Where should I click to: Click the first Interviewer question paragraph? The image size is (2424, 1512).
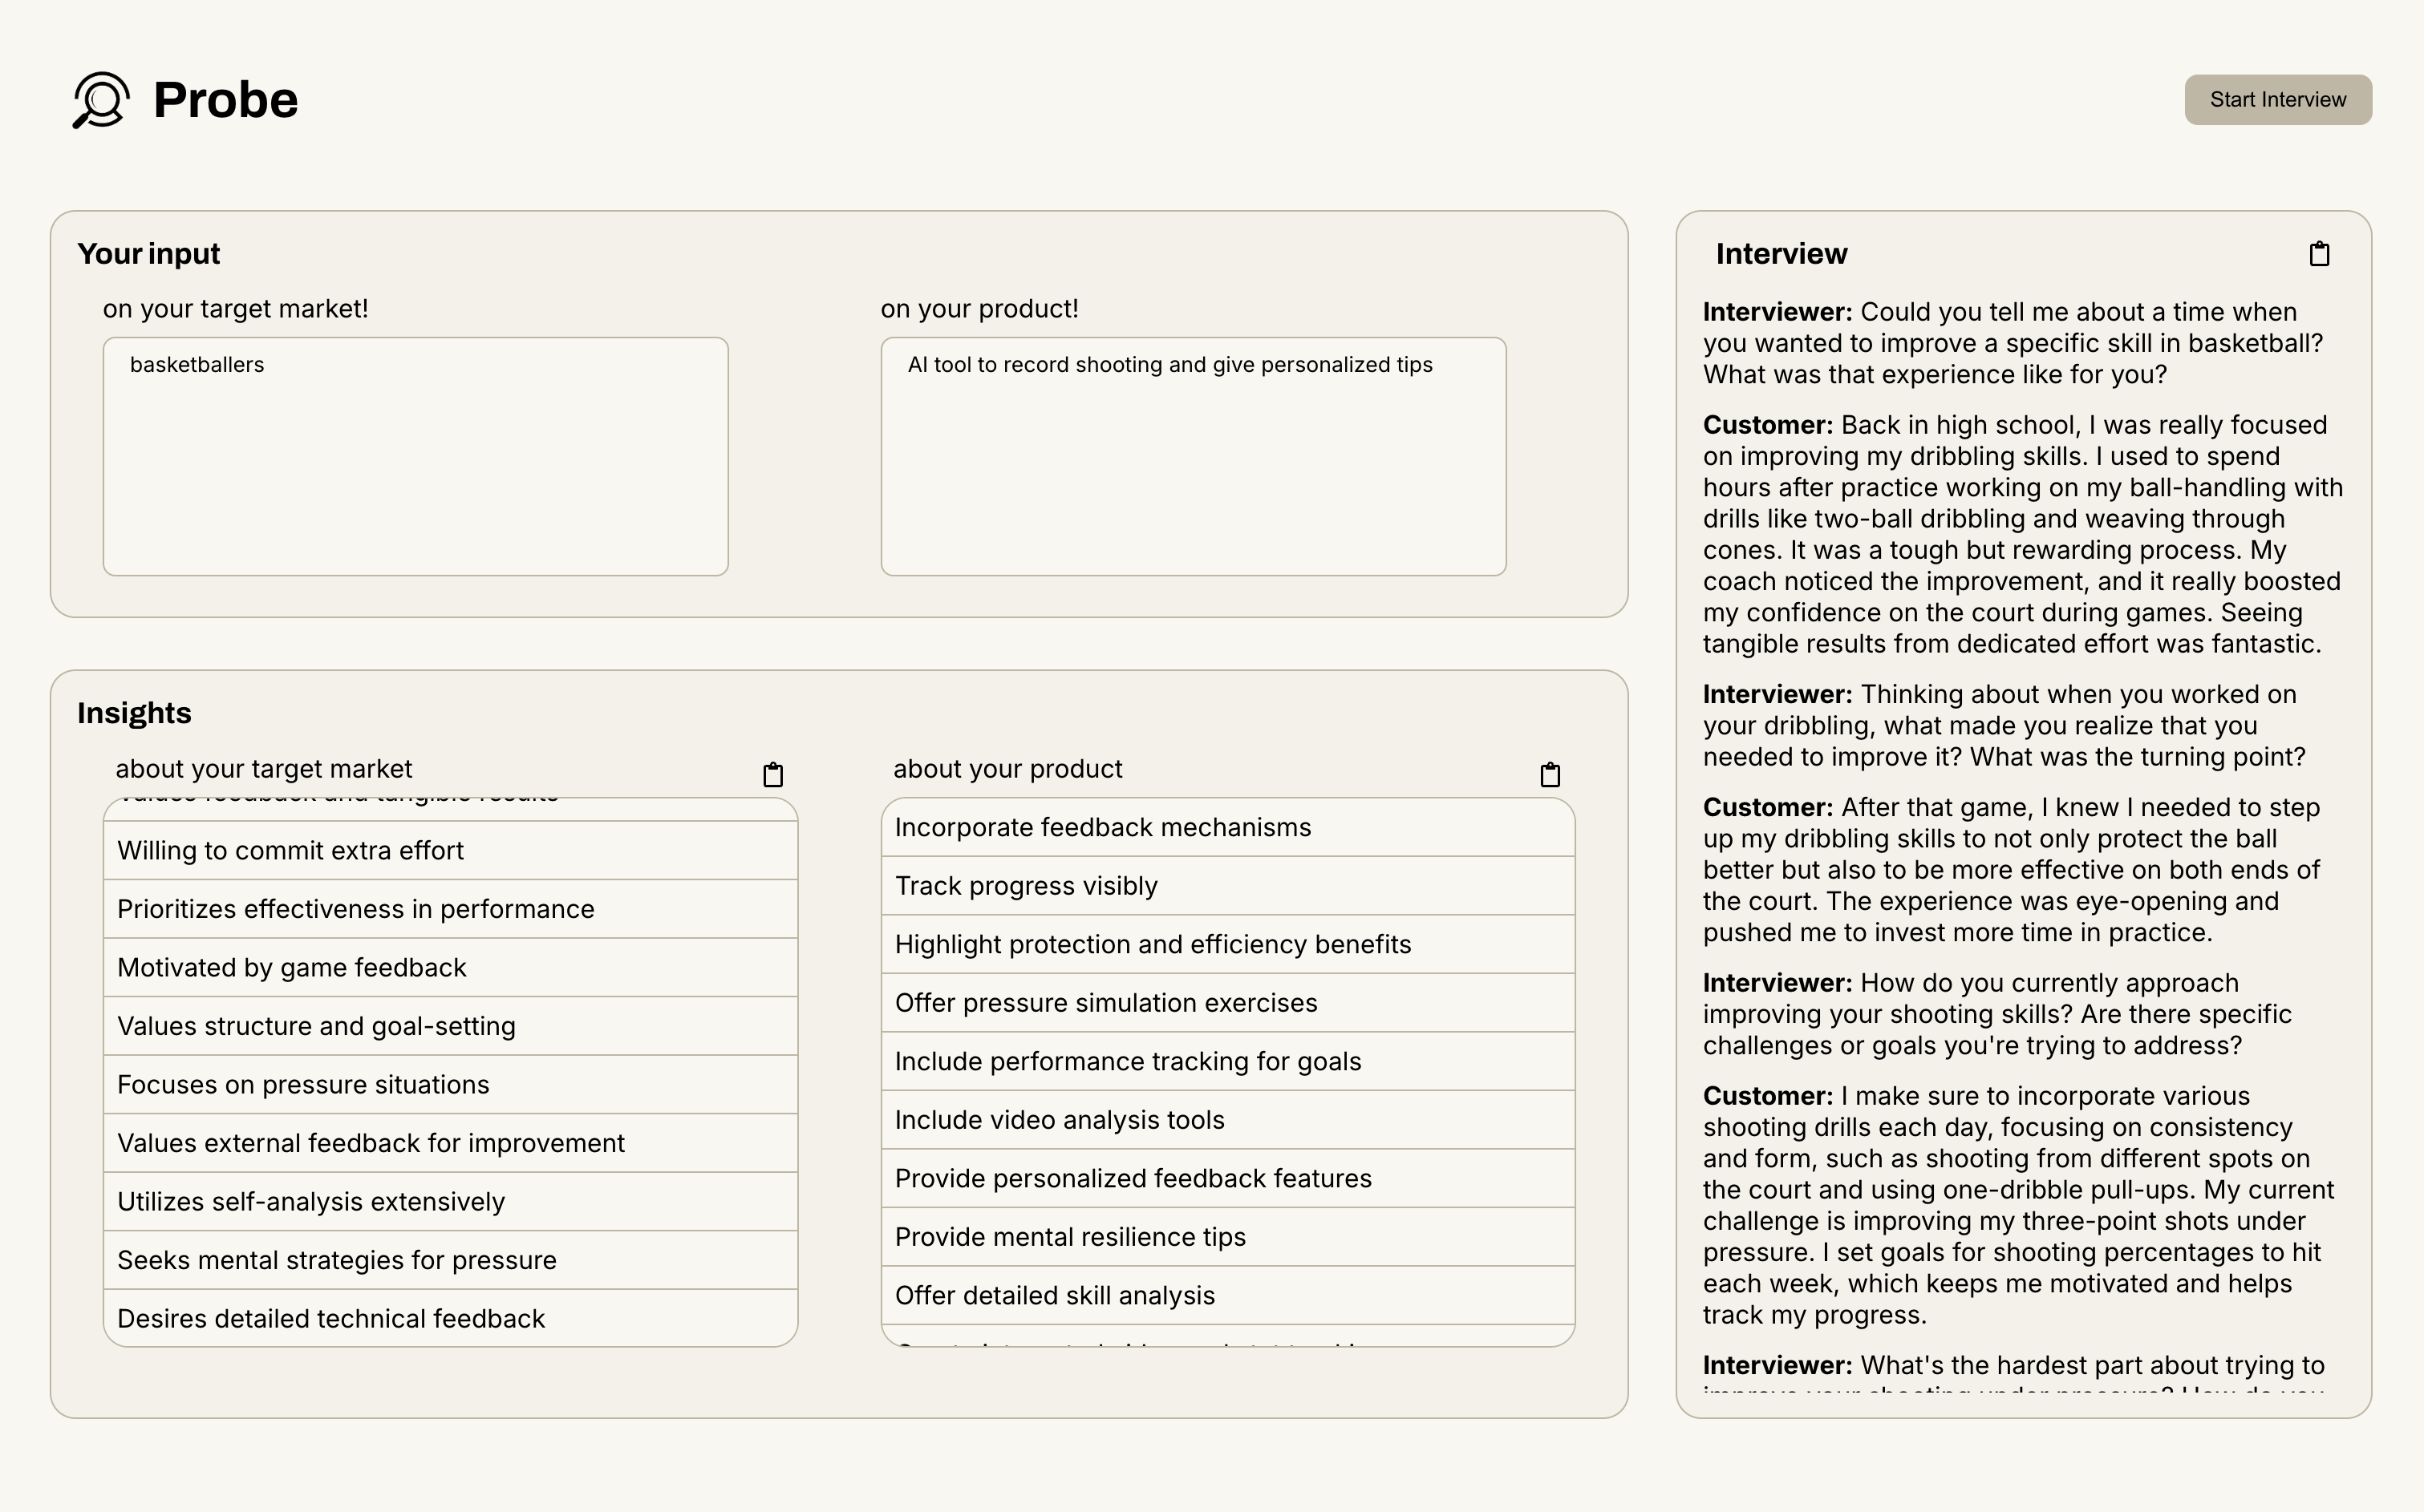[x=2011, y=343]
